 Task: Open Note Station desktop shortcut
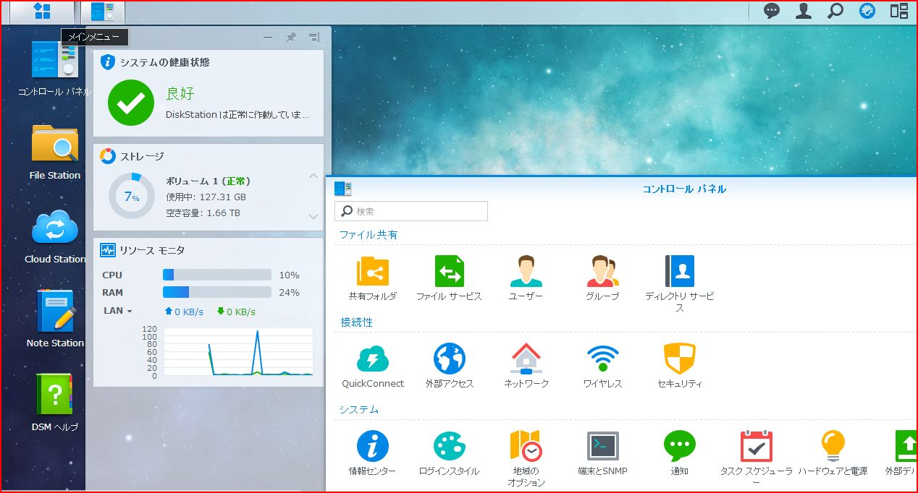[x=55, y=320]
